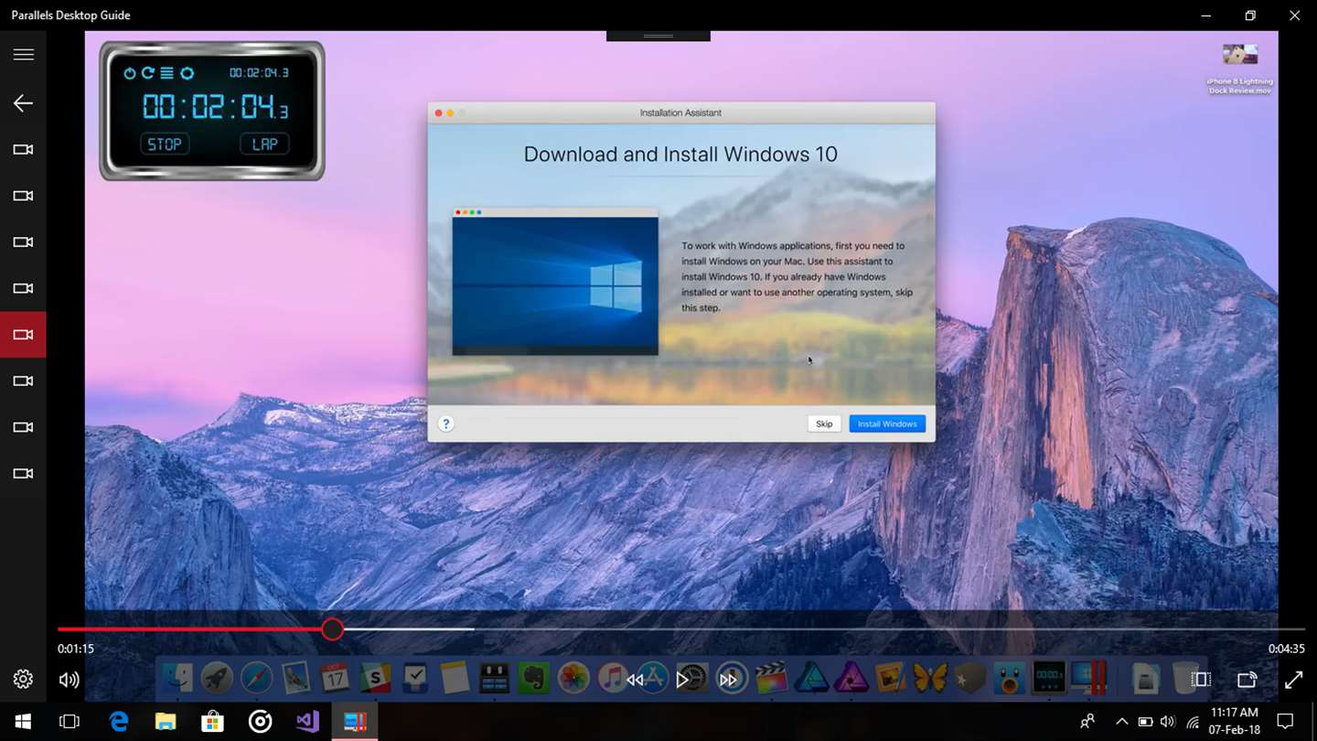The height and width of the screenshot is (741, 1317).
Task: Open the People icon in the system tray
Action: (1087, 722)
